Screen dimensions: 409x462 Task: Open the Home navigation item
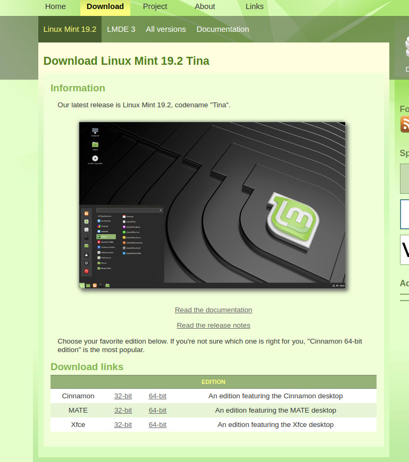click(x=55, y=6)
